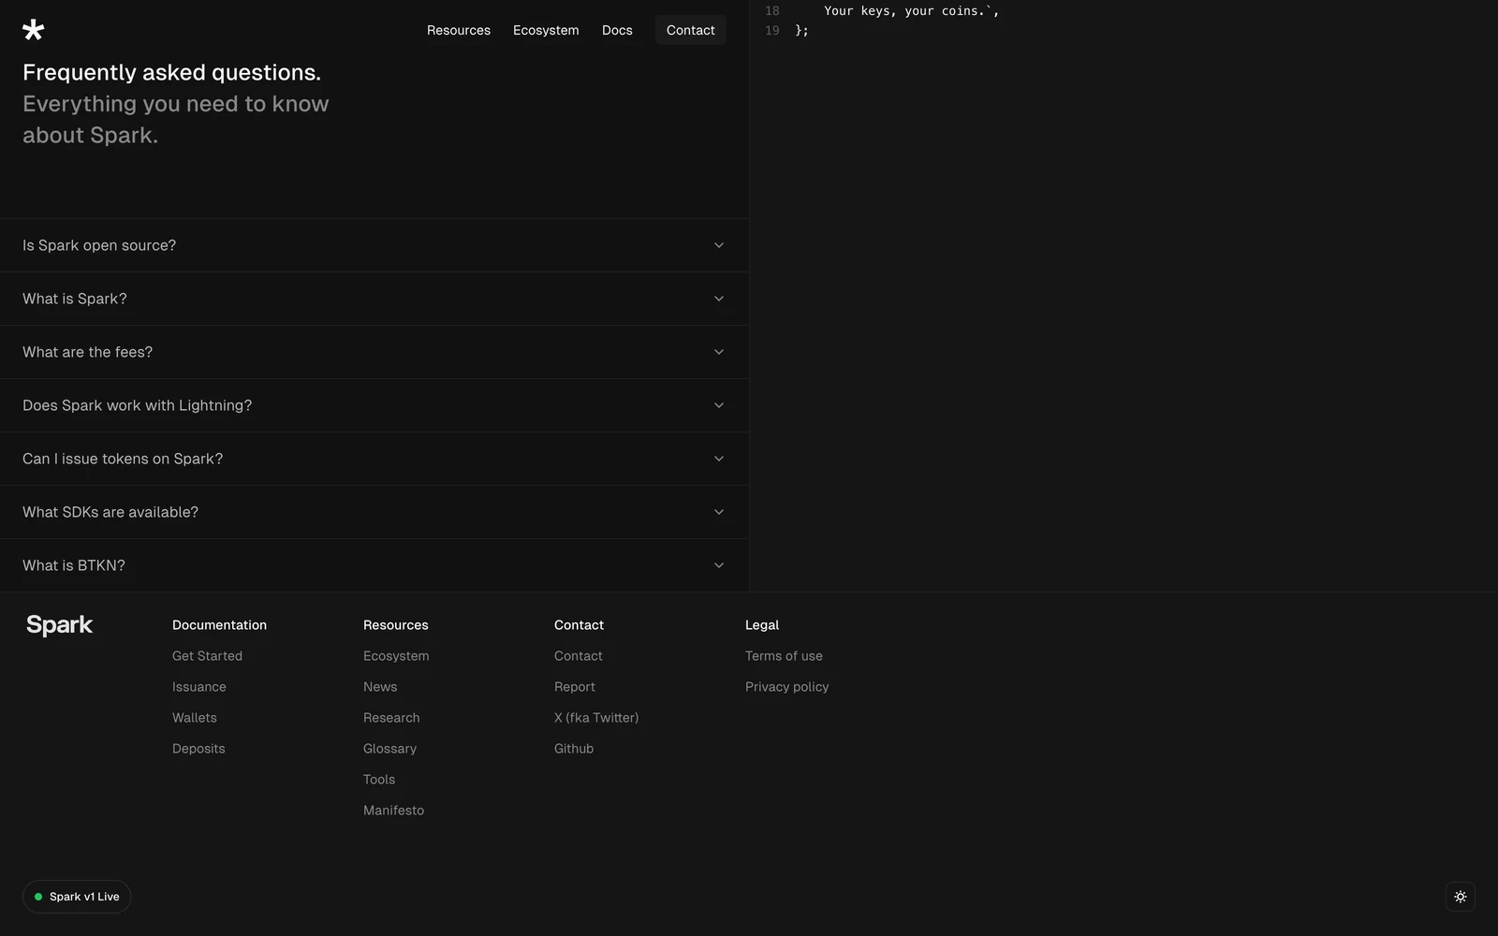Click the Spark wordmark in footer
Screen dimensions: 1498x936
[59, 625]
